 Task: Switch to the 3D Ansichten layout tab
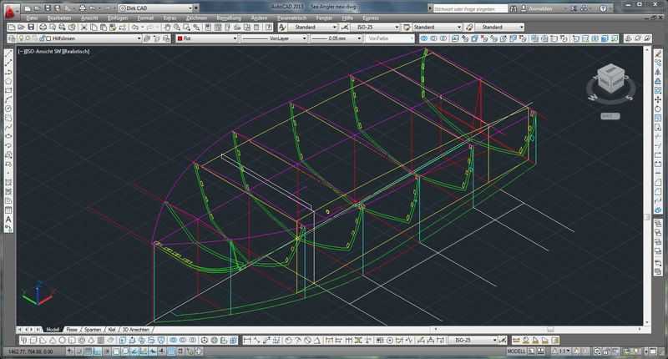(136, 330)
